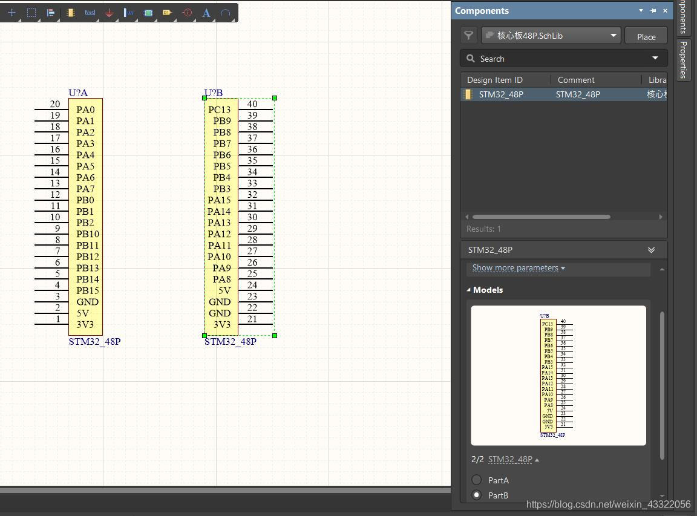697x516 pixels.
Task: Click the Place button
Action: [x=646, y=36]
